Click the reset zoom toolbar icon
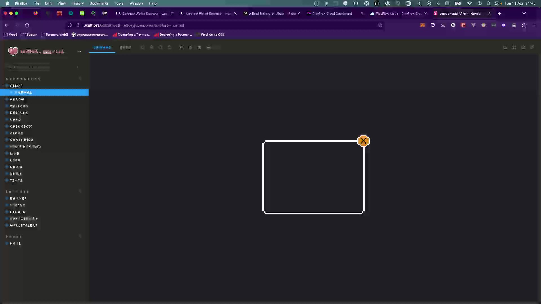The height and width of the screenshot is (304, 541). pyautogui.click(x=170, y=47)
